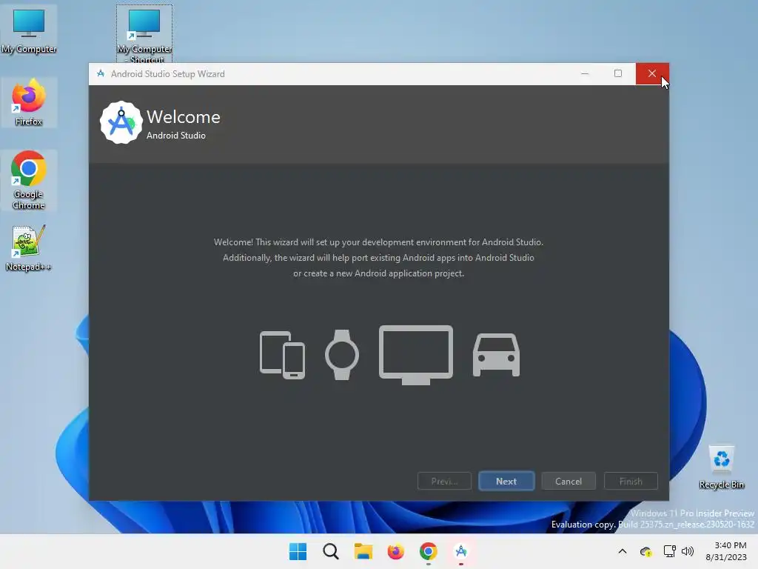Image resolution: width=758 pixels, height=569 pixels.
Task: Click the line beginning 'Welcome! This wizard will set up'
Action: click(378, 242)
